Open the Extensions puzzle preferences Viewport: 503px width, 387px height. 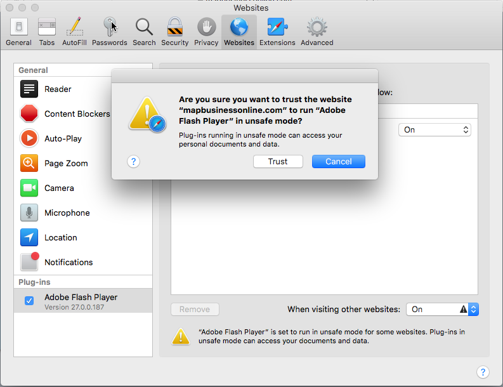[x=277, y=32]
